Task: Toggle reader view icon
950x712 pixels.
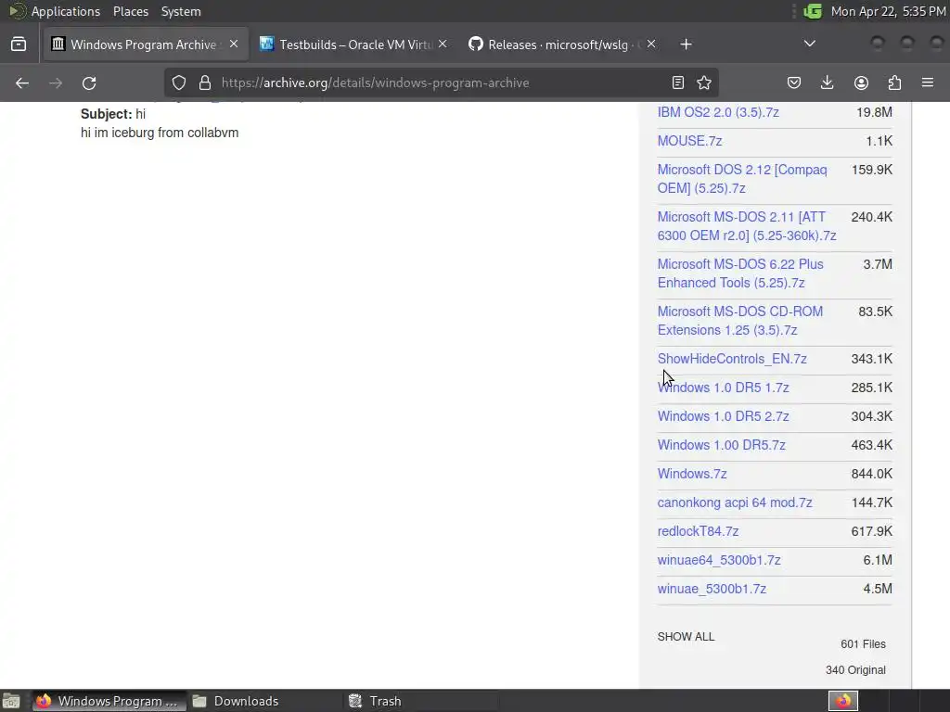Action: tap(678, 83)
